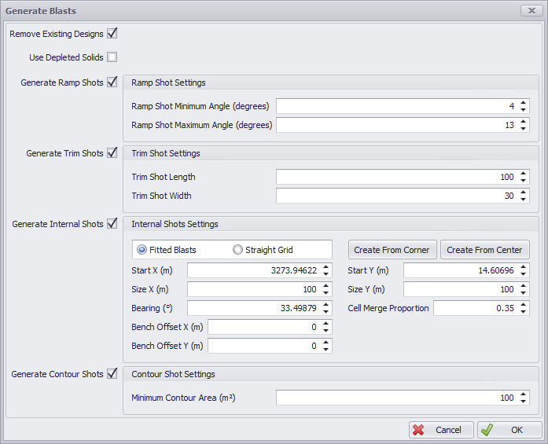Disable Generate Trim Shots checkbox

click(x=112, y=153)
